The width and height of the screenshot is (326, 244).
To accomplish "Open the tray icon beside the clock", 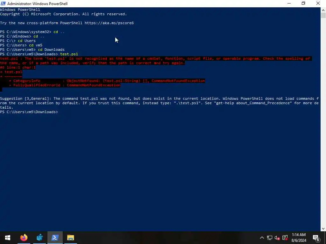I will coord(285,238).
